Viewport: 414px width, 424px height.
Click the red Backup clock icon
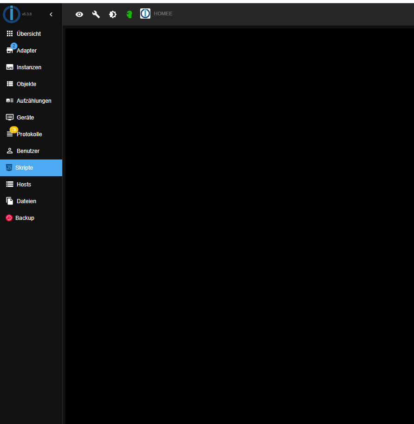point(9,218)
